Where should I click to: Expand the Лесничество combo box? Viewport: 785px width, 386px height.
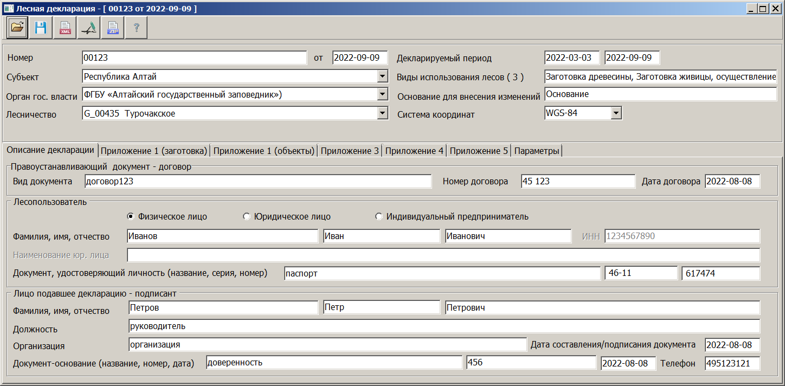coord(382,113)
